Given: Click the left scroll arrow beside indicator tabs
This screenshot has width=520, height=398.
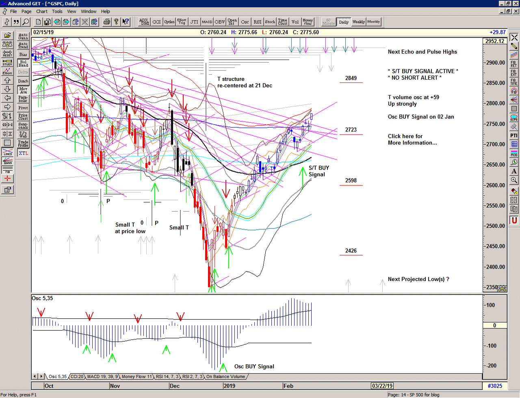Looking at the screenshot, I should point(35,376).
